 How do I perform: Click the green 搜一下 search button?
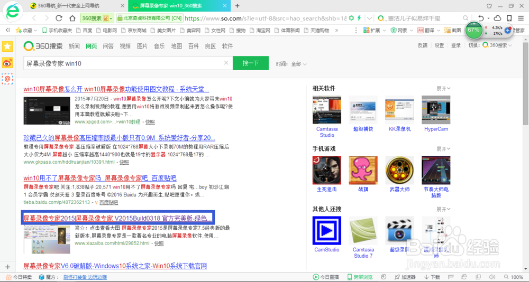pos(251,63)
